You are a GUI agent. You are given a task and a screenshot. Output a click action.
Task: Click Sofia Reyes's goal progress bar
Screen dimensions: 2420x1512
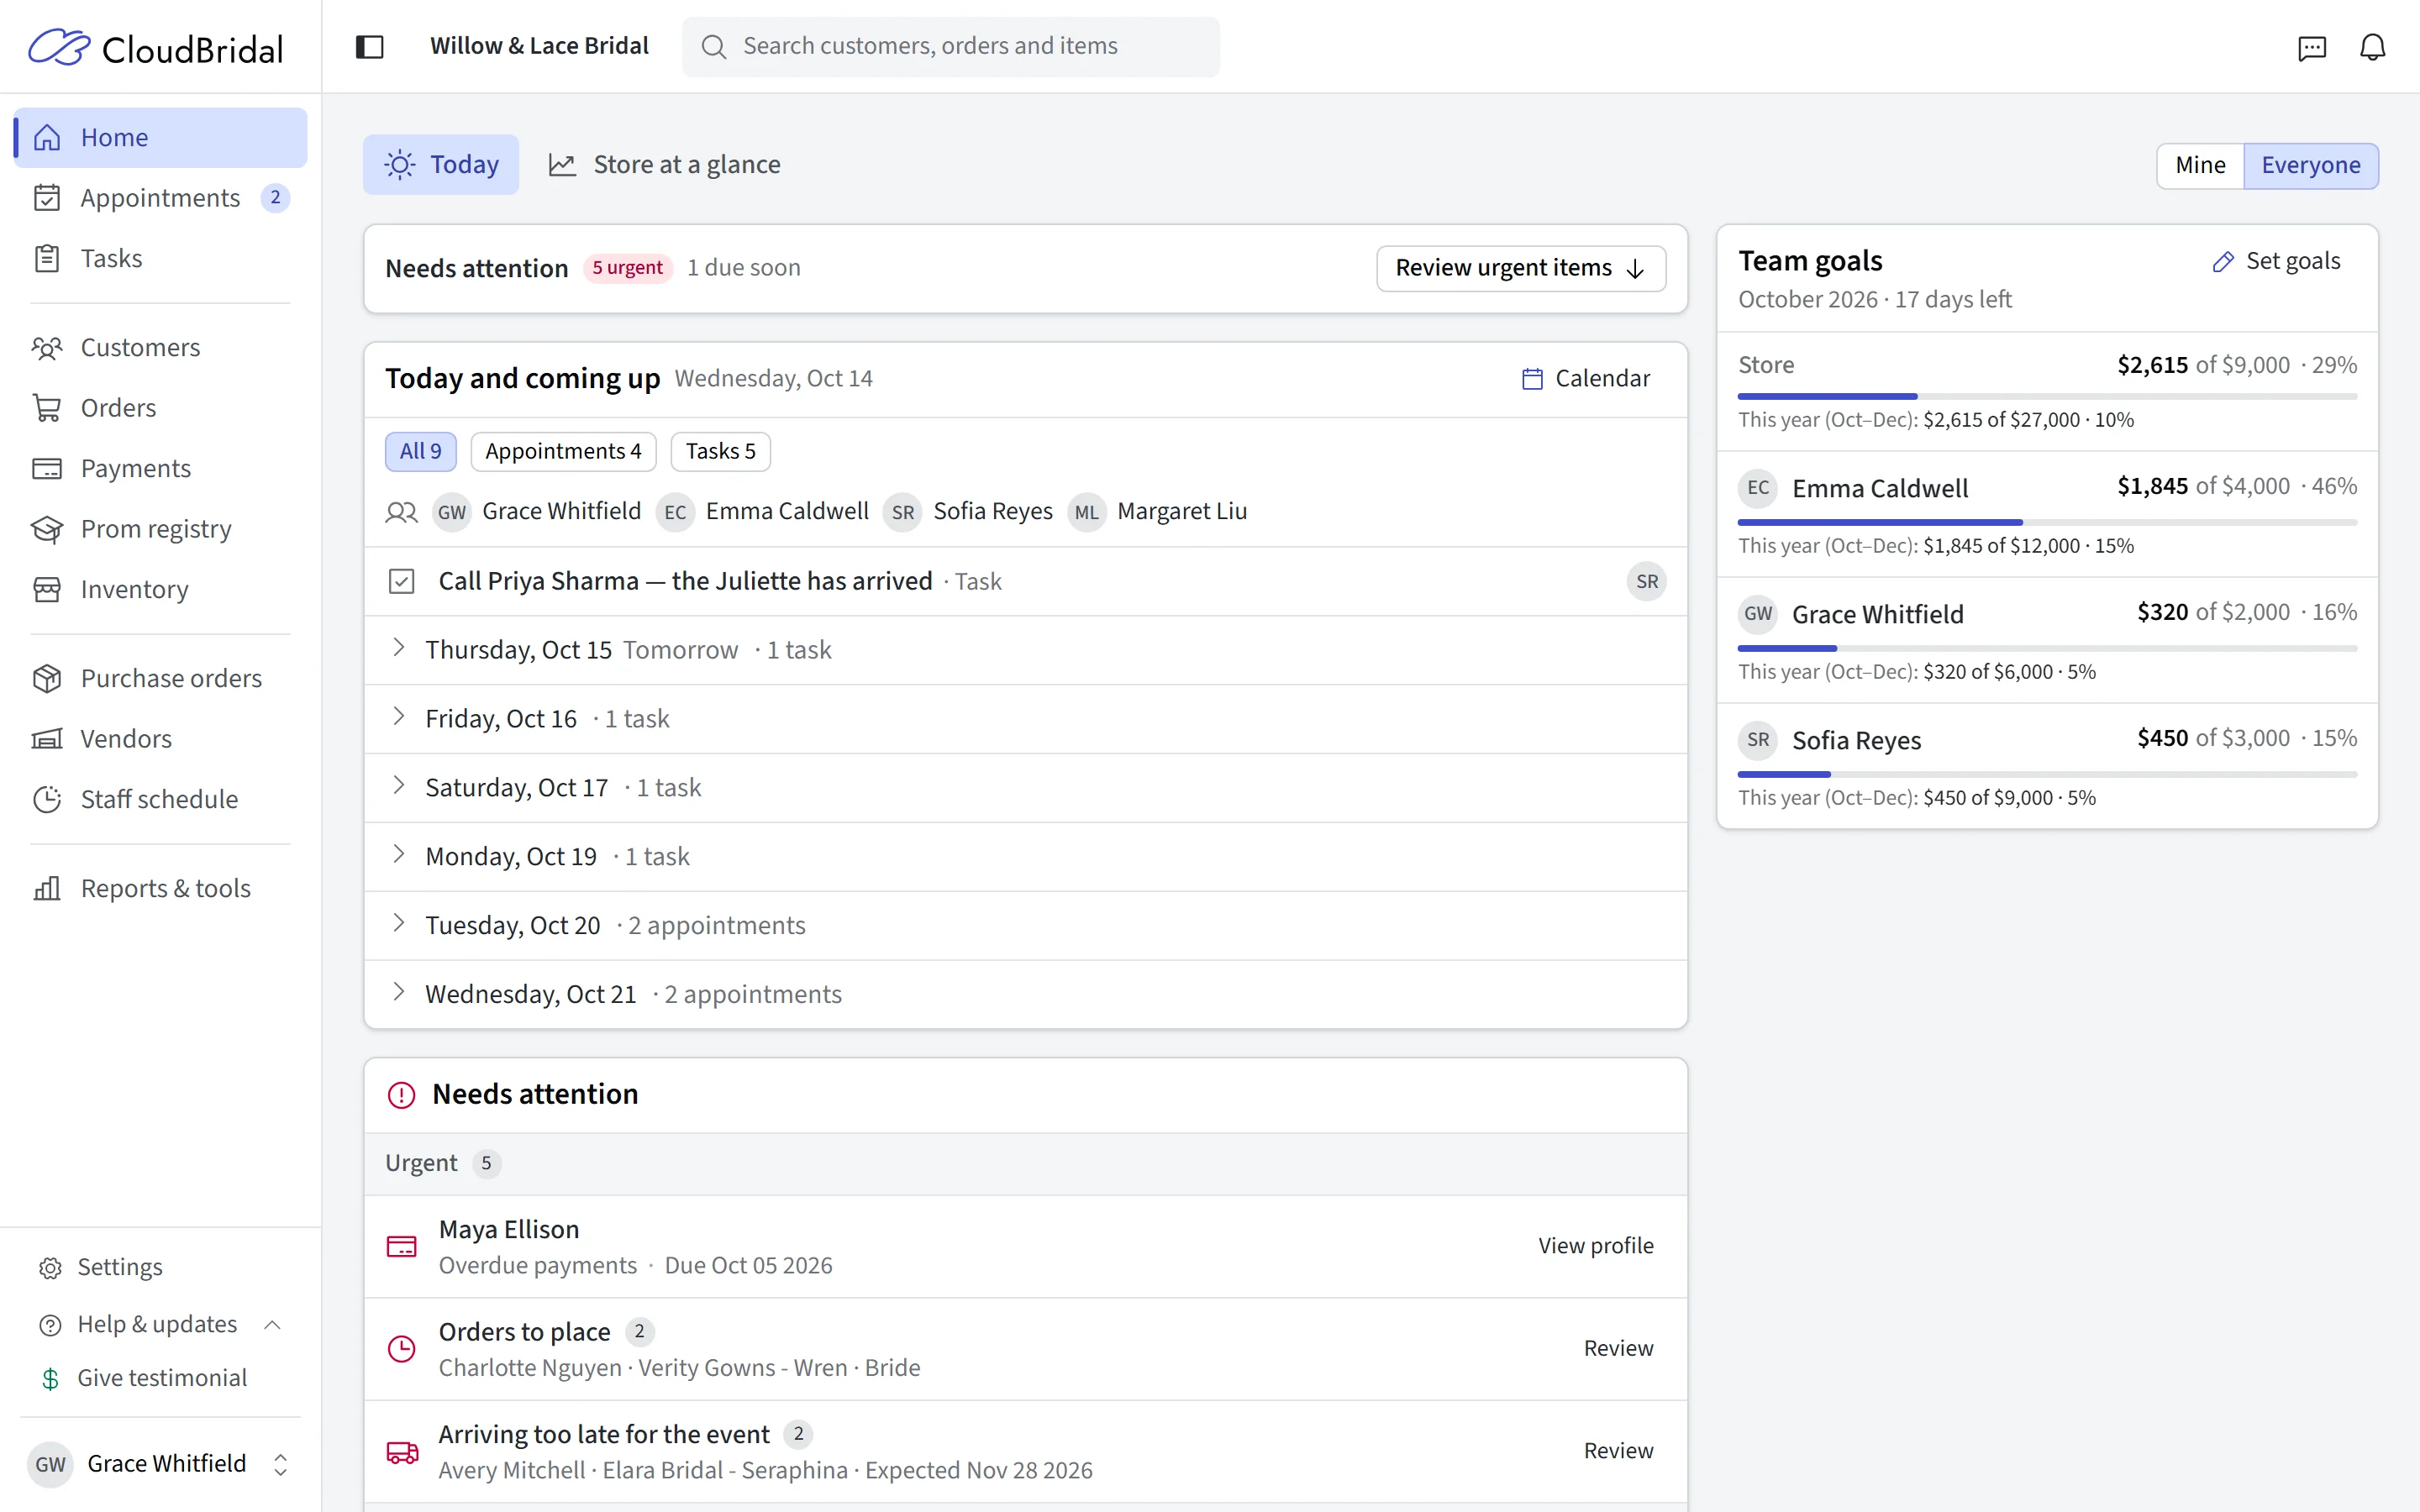2046,775
